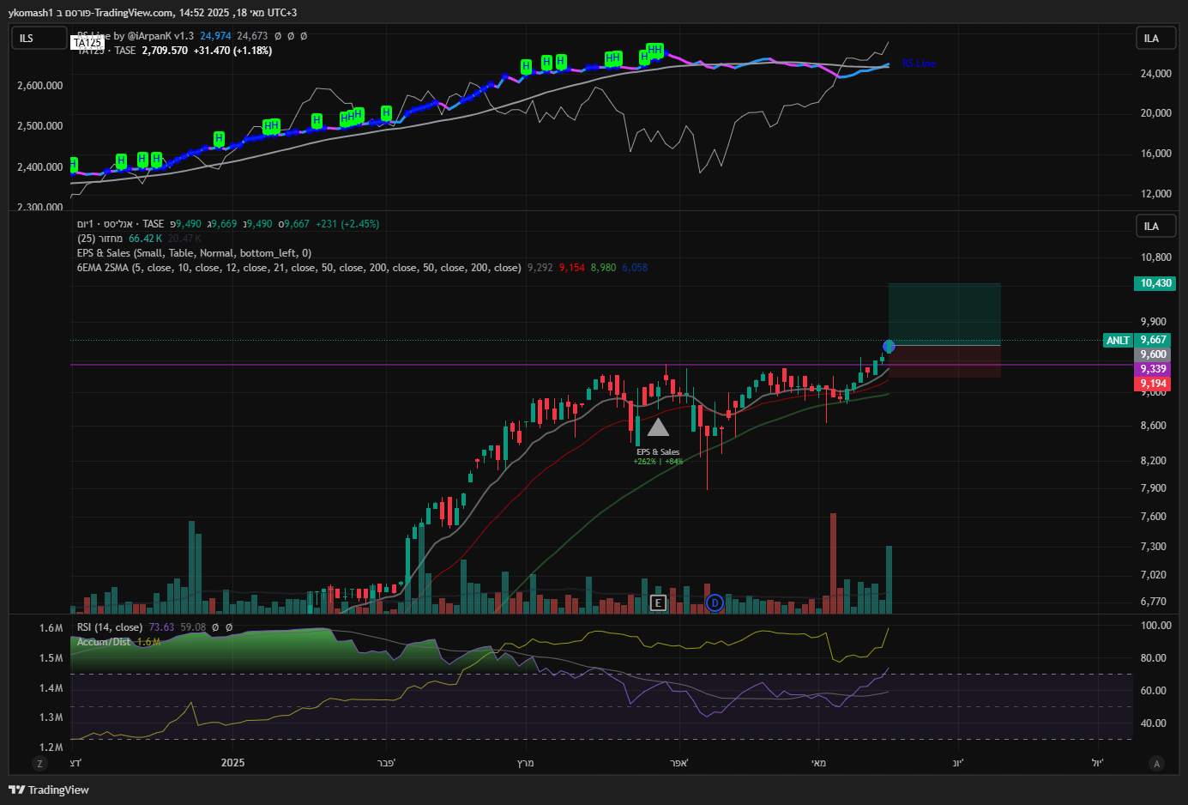This screenshot has width=1188, height=805.
Task: Open the ILA selector in the RS Line pane
Action: pyautogui.click(x=1155, y=38)
